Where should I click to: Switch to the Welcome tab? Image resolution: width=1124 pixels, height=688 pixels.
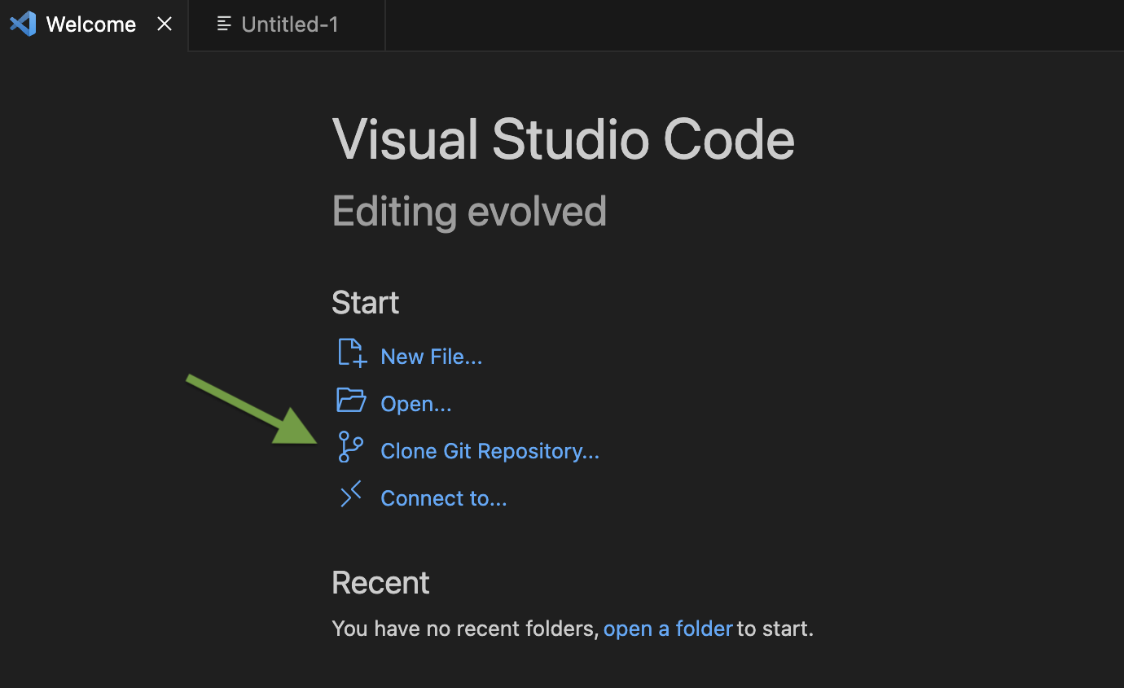(x=90, y=24)
